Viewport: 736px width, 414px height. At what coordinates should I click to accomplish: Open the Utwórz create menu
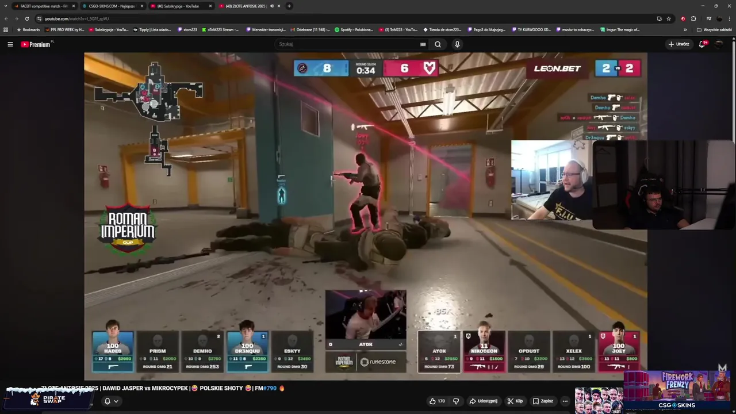coord(678,44)
